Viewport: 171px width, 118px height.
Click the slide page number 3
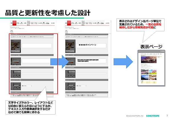pyautogui.click(x=167, y=115)
